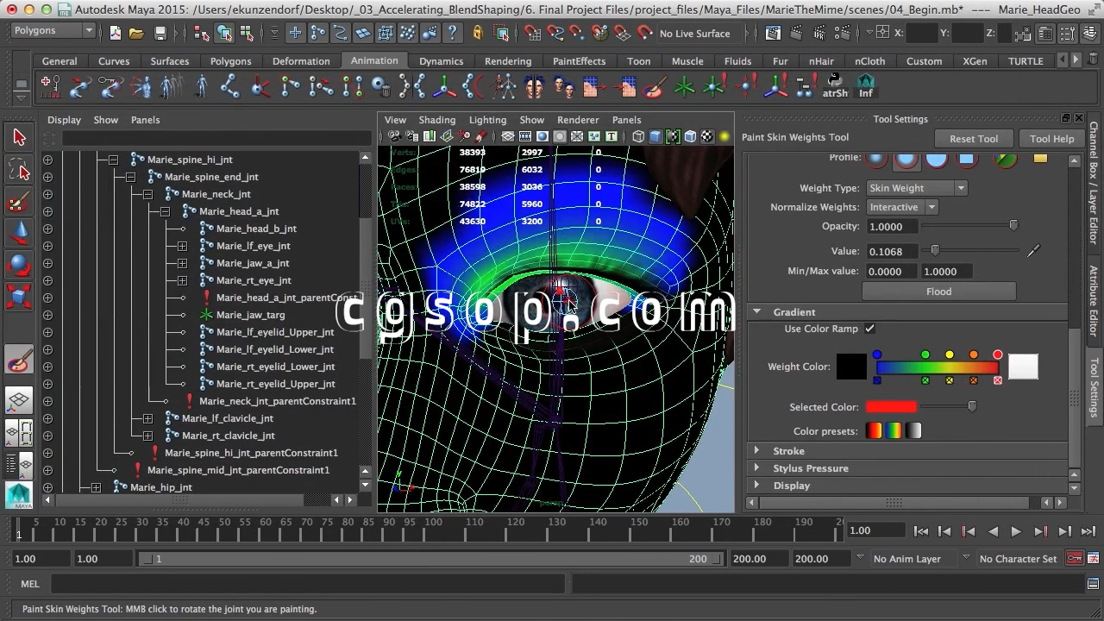
Task: Open the Shading menu in viewport
Action: pyautogui.click(x=436, y=120)
